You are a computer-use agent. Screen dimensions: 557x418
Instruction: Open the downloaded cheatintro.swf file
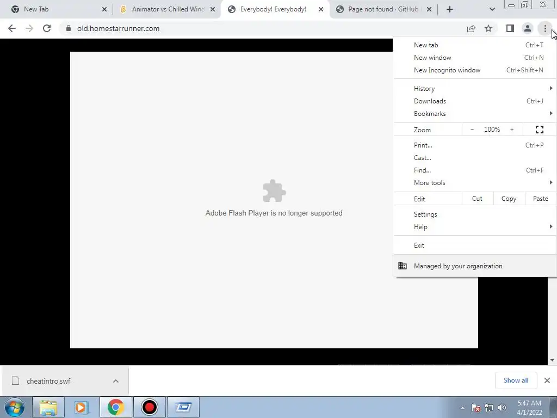[x=48, y=381]
